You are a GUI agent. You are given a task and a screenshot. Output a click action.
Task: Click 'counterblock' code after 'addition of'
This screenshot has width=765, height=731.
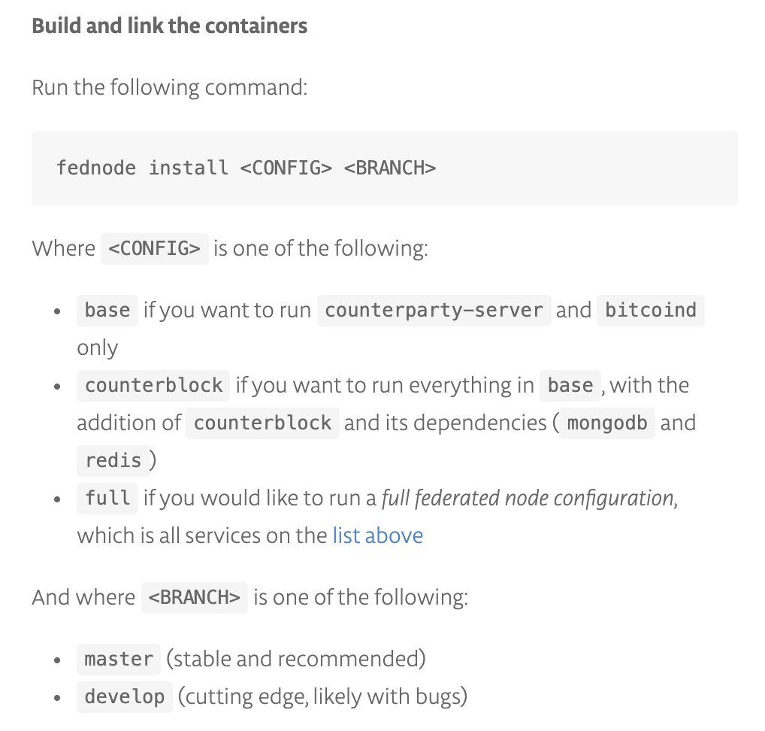coord(262,423)
